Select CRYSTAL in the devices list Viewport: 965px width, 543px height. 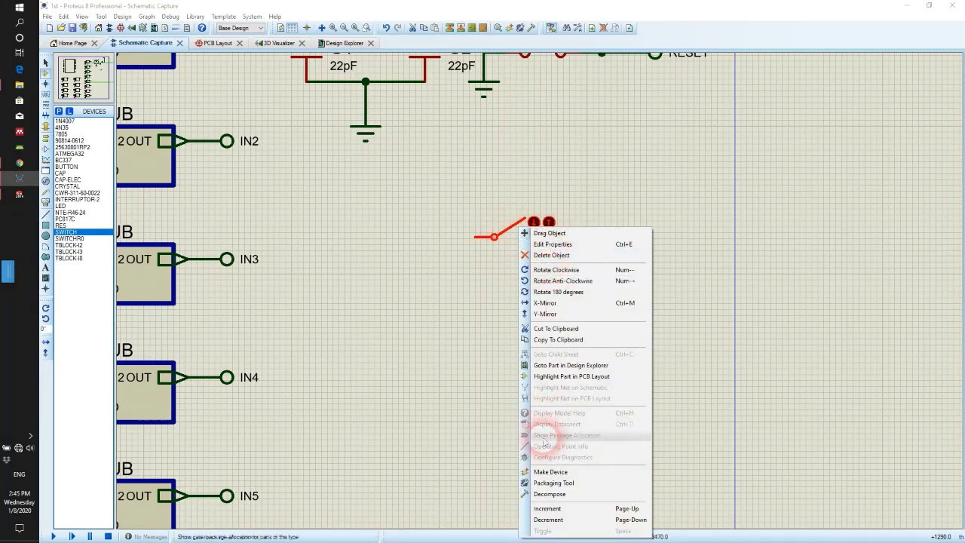click(67, 186)
